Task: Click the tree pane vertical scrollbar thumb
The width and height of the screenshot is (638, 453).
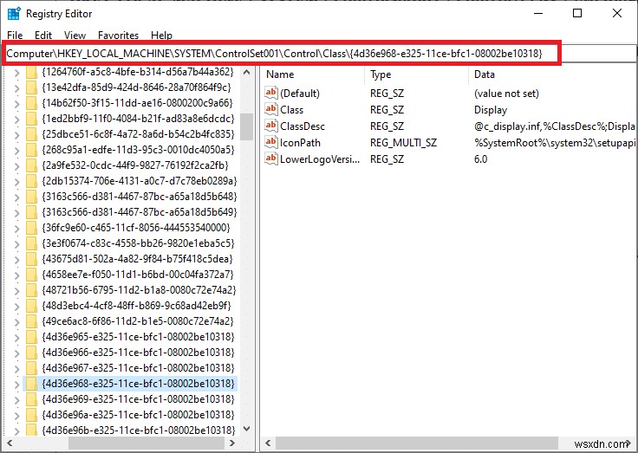Action: pyautogui.click(x=246, y=126)
